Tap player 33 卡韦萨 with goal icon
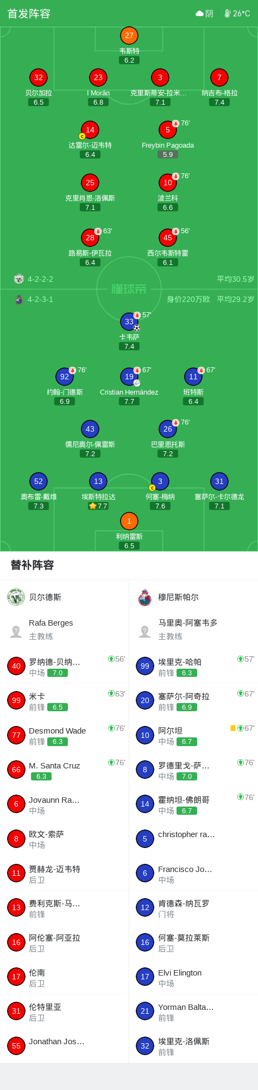The image size is (258, 1090). coord(129,322)
